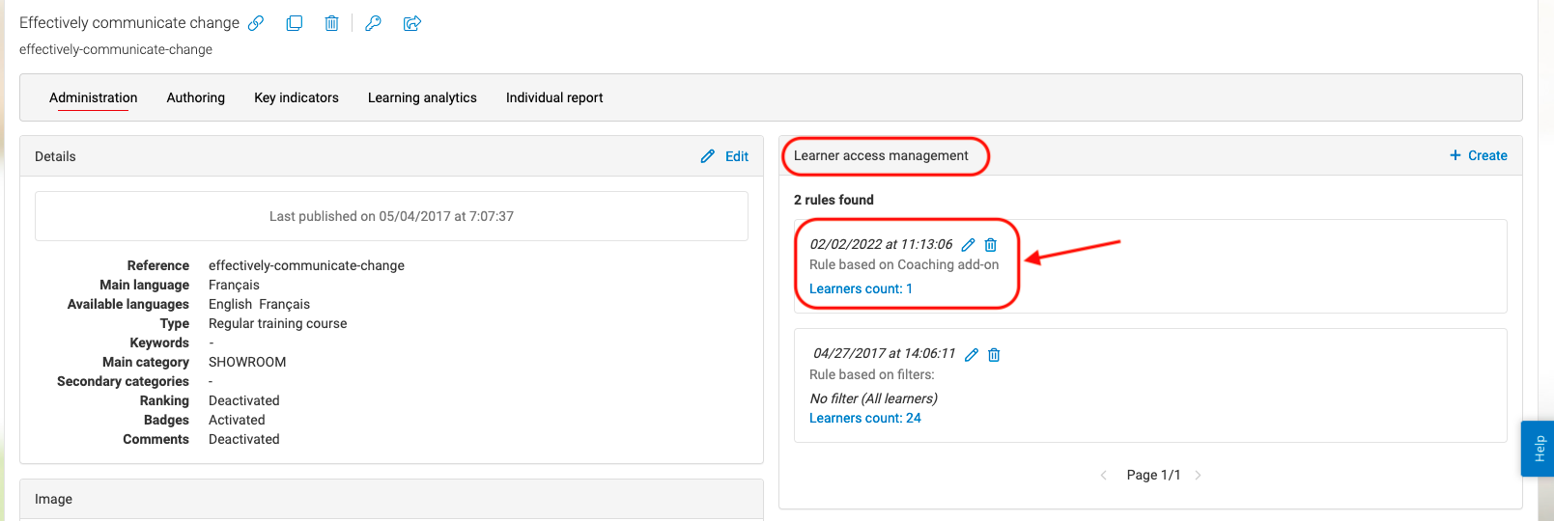Viewport: 1554px width, 521px height.
Task: Click the plus icon next to Create
Action: click(1455, 155)
